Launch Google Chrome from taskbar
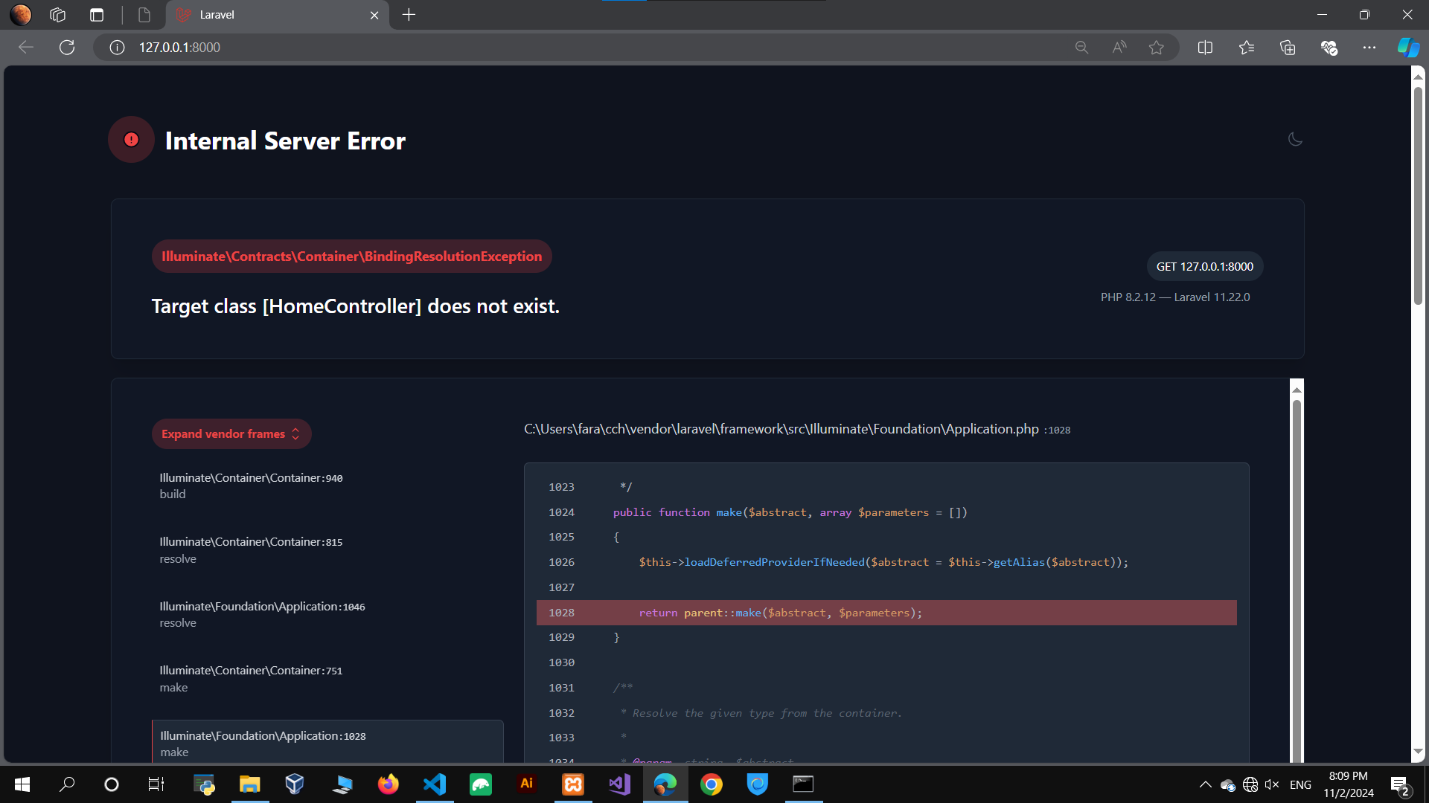This screenshot has height=803, width=1429. pos(712,784)
